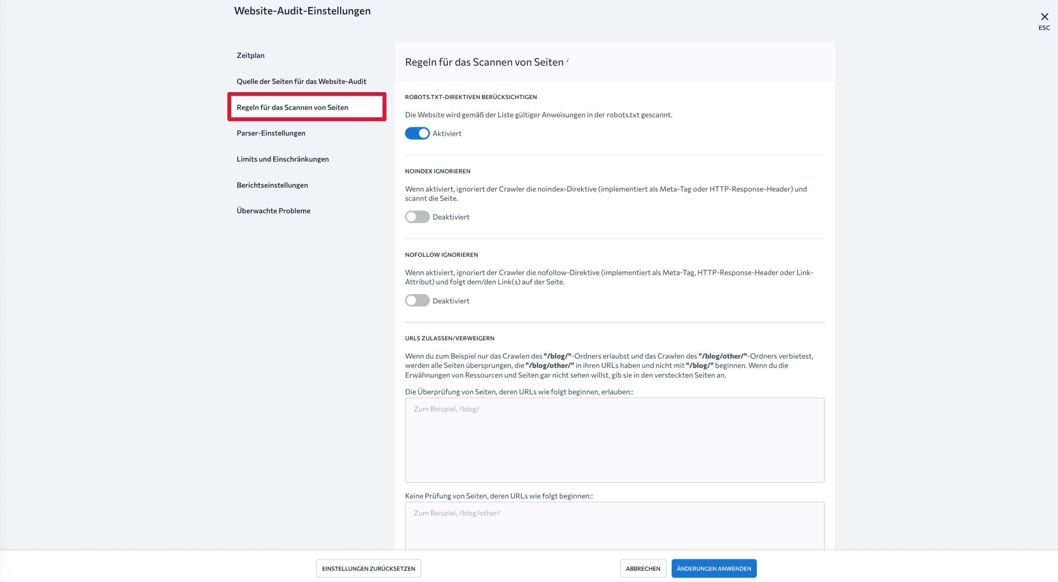The width and height of the screenshot is (1058, 582).
Task: Click the Website-Audit-Einstellungen title
Action: (302, 11)
